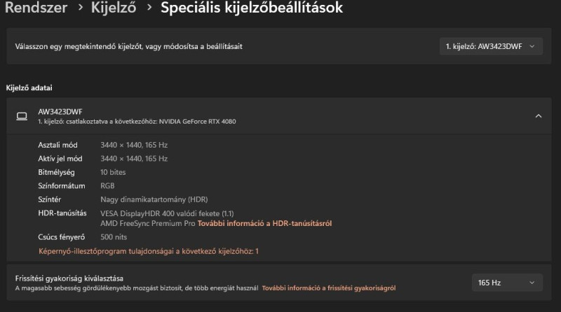Click the 500 nits peak brightness value
The image size is (561, 312).
(115, 237)
